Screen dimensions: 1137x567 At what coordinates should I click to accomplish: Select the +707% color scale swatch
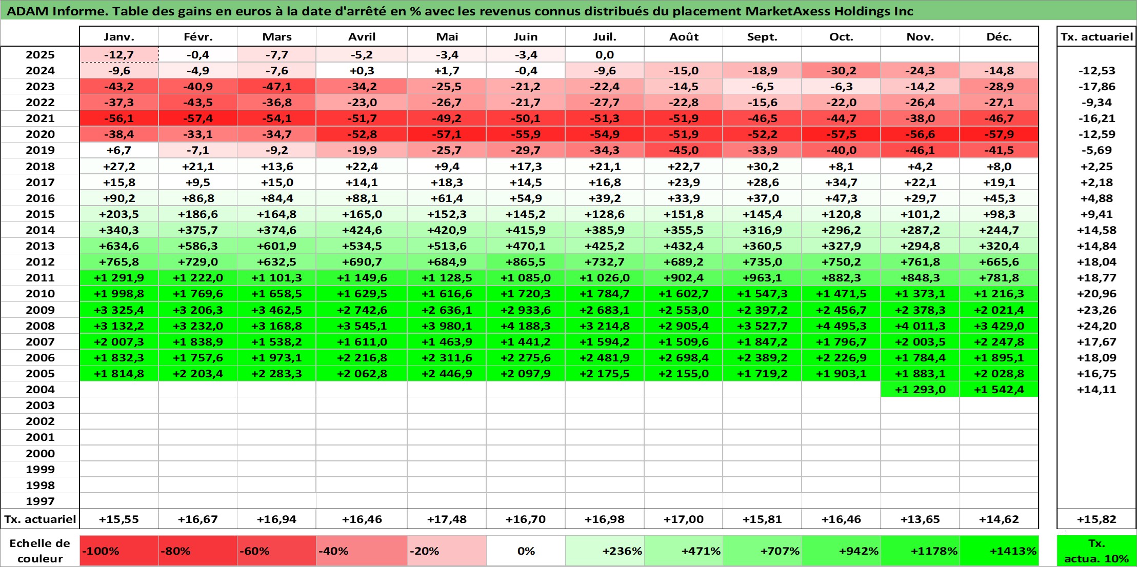tap(762, 551)
